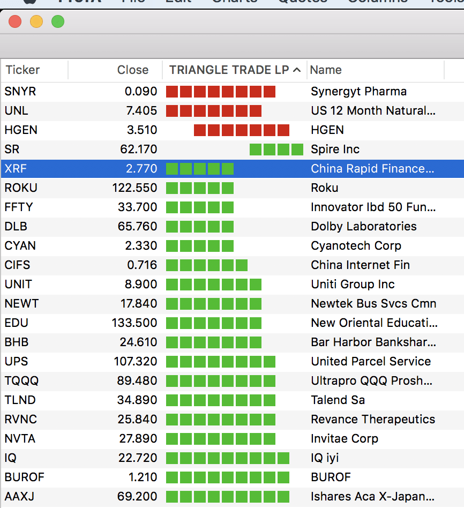Select the HGEN ticker cell

[x=21, y=130]
